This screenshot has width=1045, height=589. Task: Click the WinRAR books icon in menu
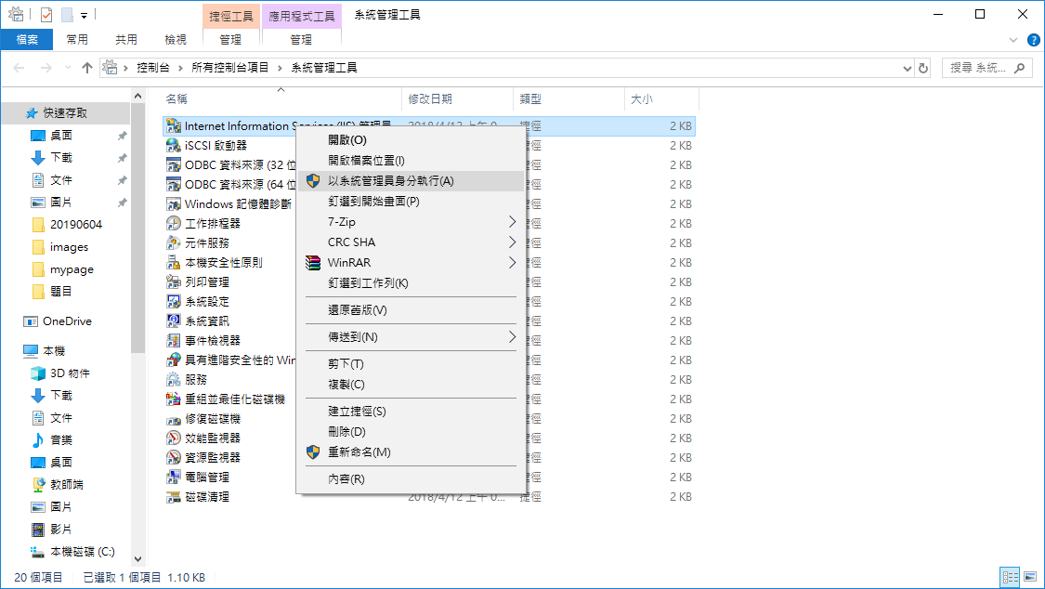(313, 263)
